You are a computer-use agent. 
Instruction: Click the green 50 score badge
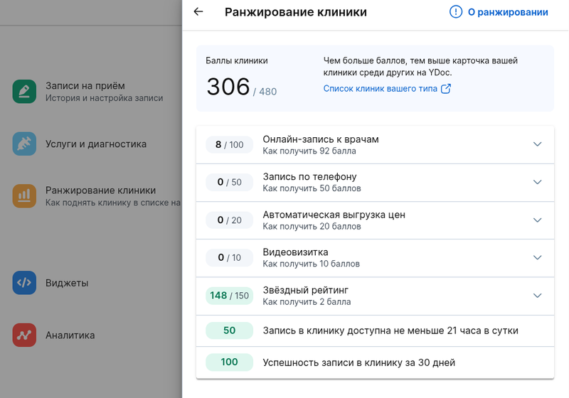[x=229, y=330]
